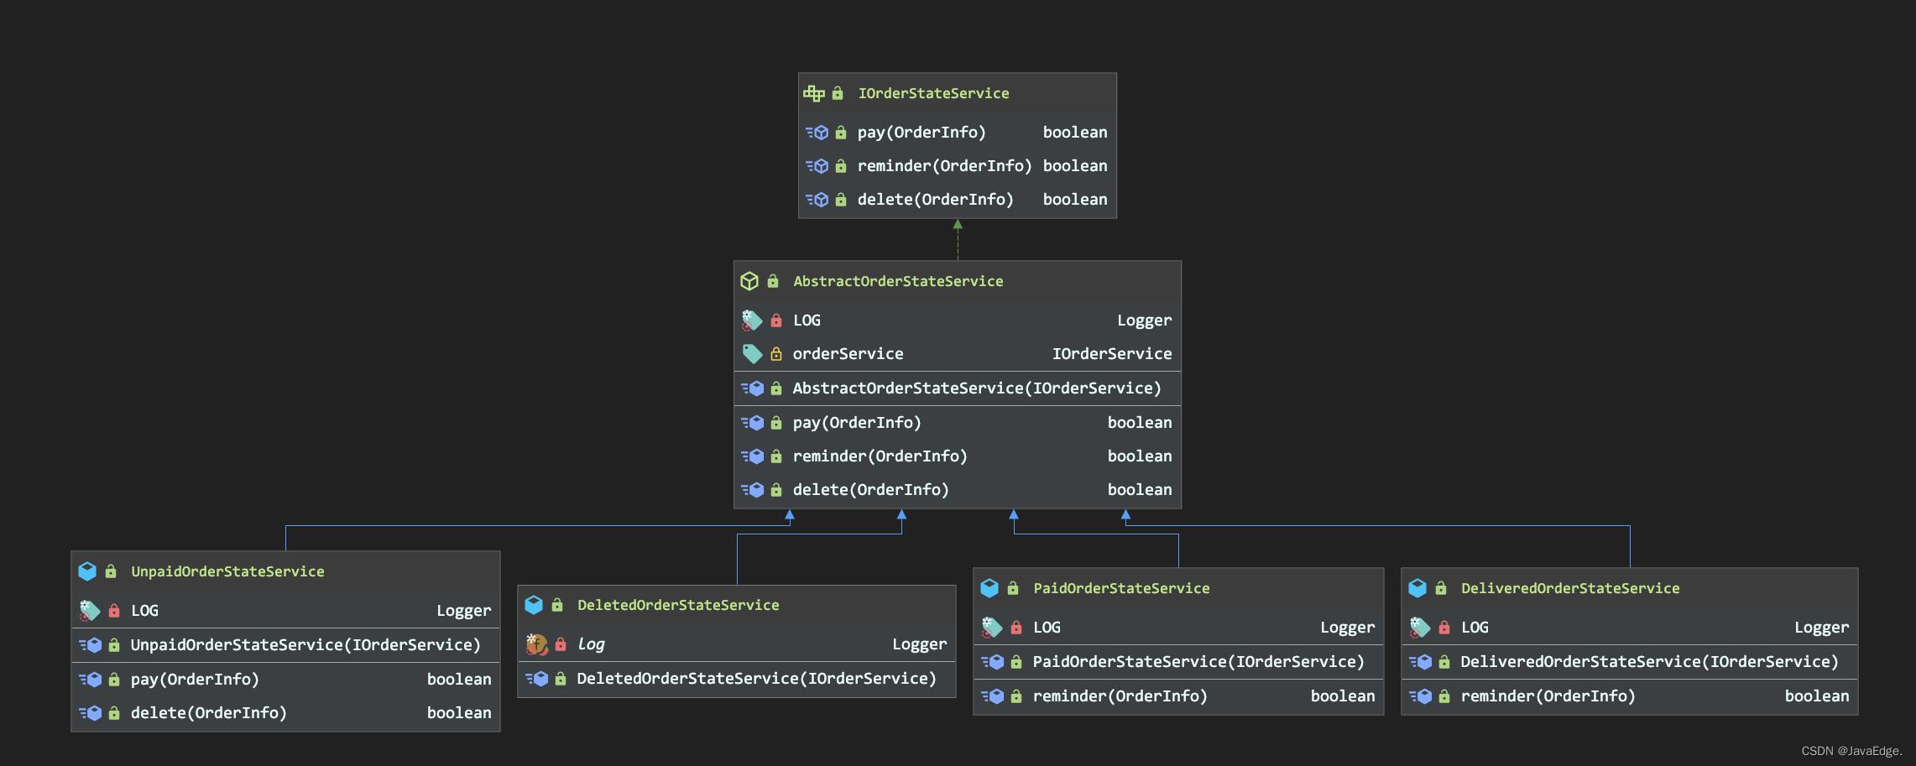Click method icon of reminder(OrderInfo) in AbstractOrderStateService

coord(753,456)
